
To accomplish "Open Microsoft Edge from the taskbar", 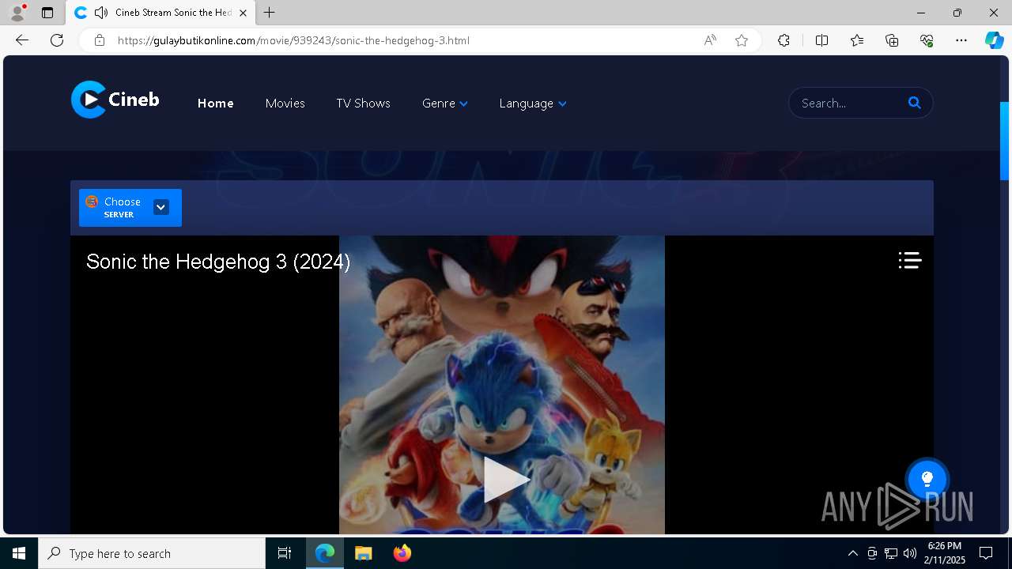I will (325, 553).
